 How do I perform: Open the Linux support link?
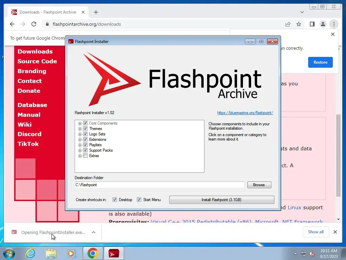pos(294,208)
